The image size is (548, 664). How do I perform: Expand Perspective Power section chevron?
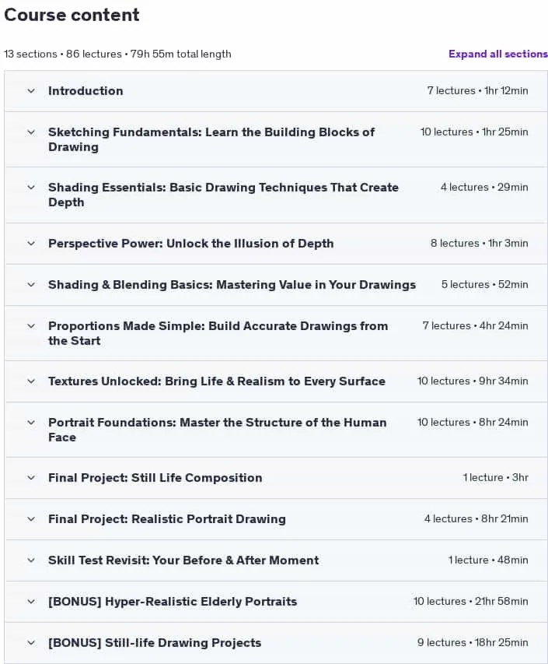pyautogui.click(x=31, y=244)
